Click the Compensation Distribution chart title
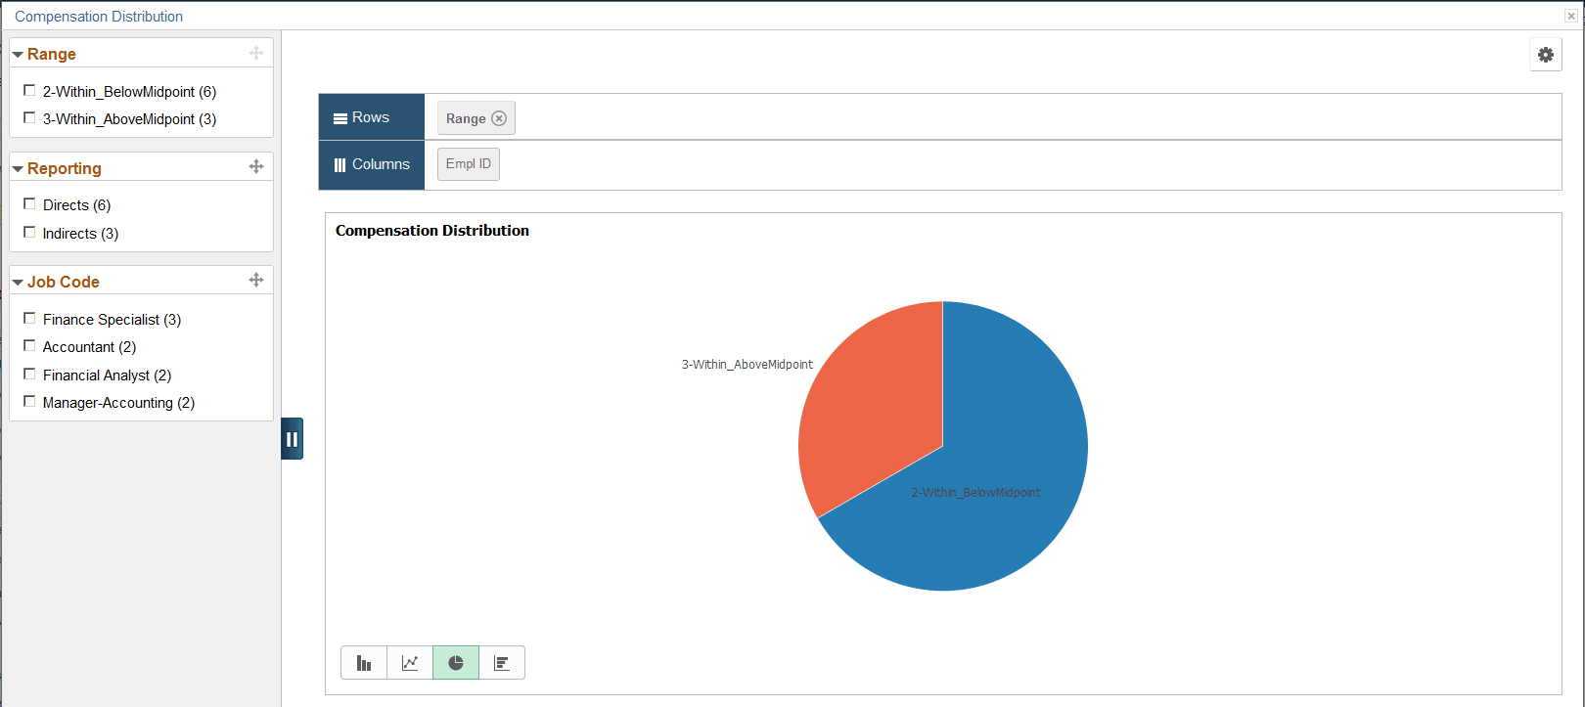The width and height of the screenshot is (1585, 707). (x=432, y=231)
